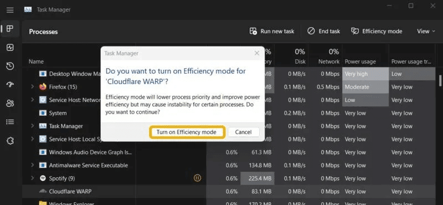Click the Moderate power usage cell
Screen dimensions: 443x205
[365, 87]
